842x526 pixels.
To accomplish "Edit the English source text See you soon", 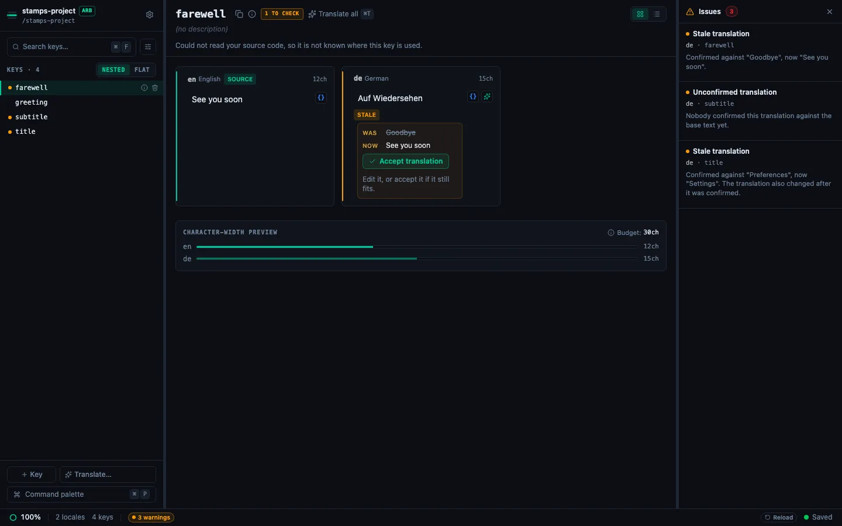I will click(x=217, y=99).
